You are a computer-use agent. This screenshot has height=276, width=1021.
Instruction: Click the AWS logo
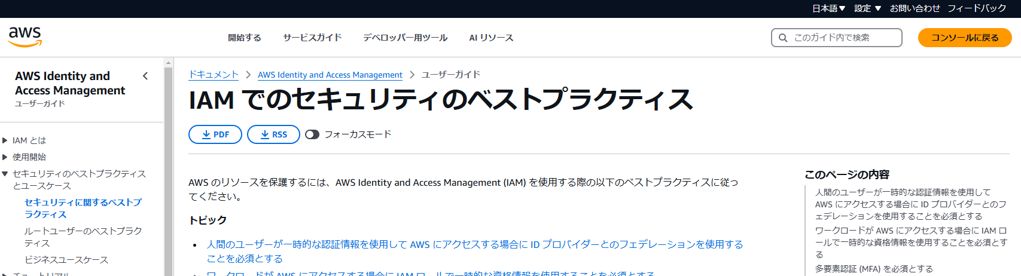[x=25, y=36]
